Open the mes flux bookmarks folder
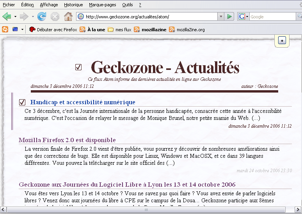Screen dimensions: 302x214 point(119,30)
